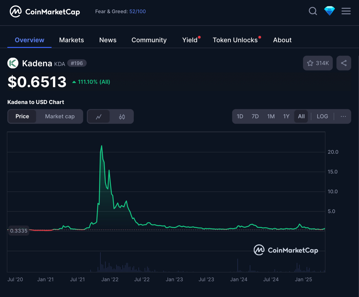This screenshot has width=359, height=297.
Task: Go to the Community tab
Action: click(149, 40)
